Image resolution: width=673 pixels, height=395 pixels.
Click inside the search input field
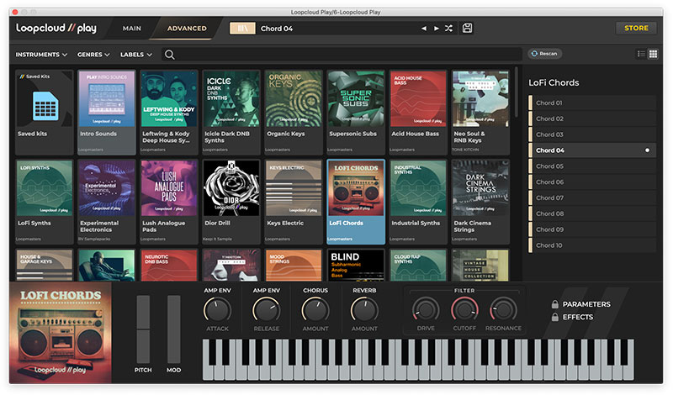[348, 55]
